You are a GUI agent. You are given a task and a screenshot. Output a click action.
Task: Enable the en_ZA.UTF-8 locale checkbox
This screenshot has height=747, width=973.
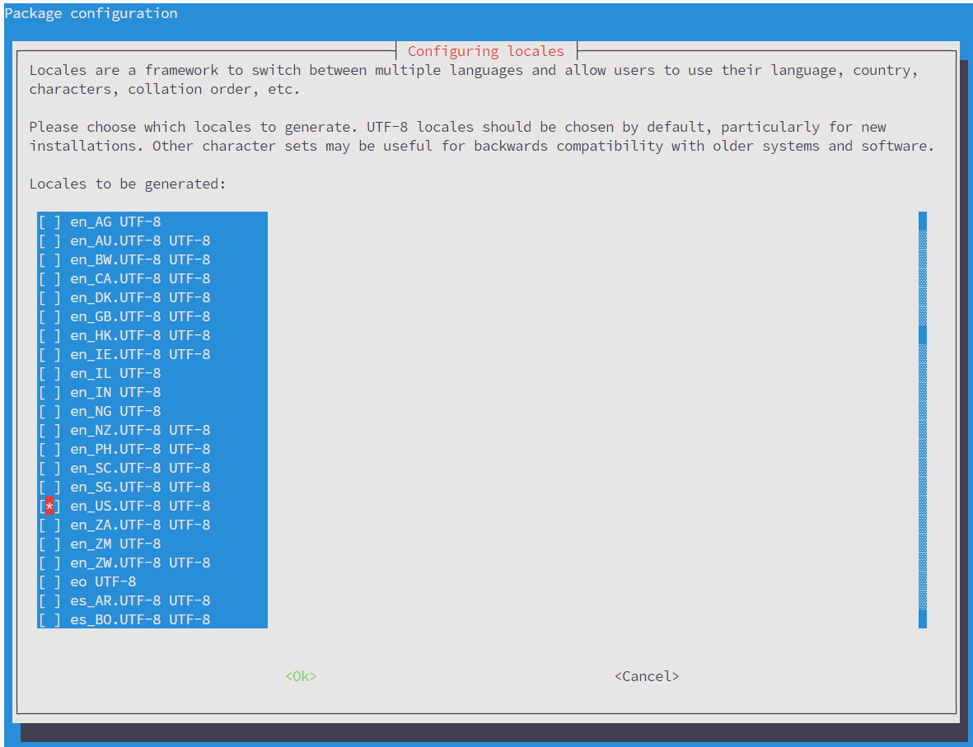click(49, 525)
